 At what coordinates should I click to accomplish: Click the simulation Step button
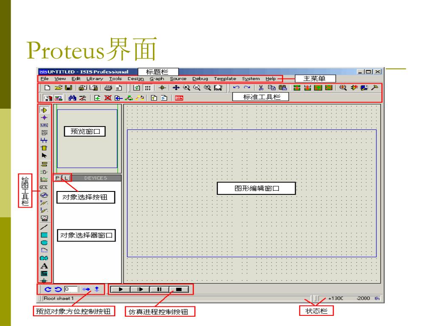140,289
